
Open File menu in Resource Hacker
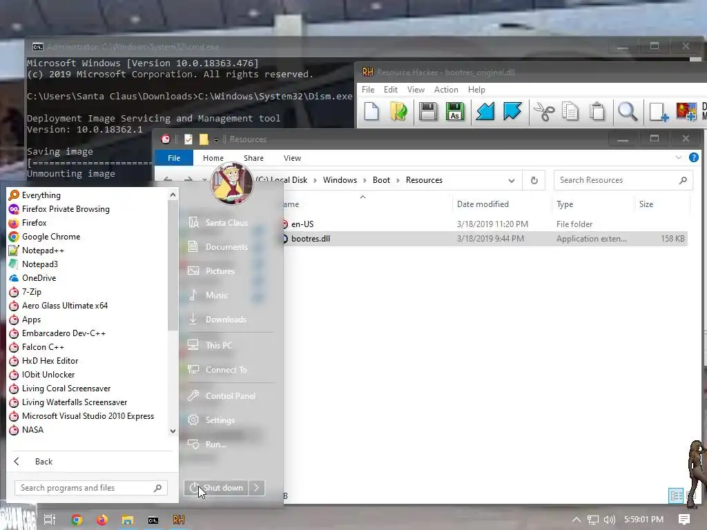click(x=368, y=90)
